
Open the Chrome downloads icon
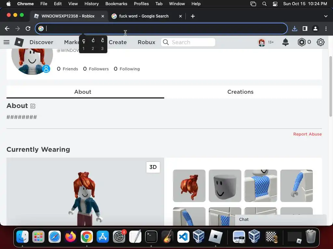(295, 29)
